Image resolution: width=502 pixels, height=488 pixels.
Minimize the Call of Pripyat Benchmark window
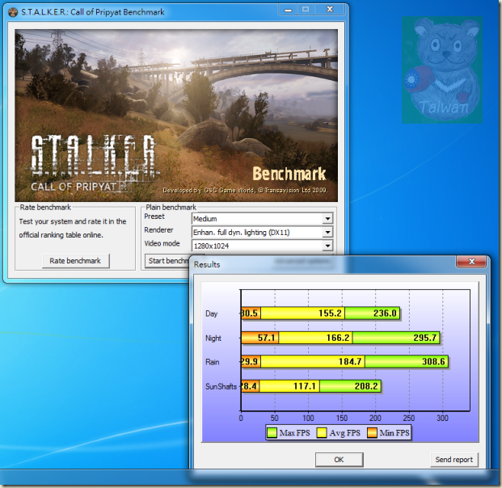(x=288, y=10)
